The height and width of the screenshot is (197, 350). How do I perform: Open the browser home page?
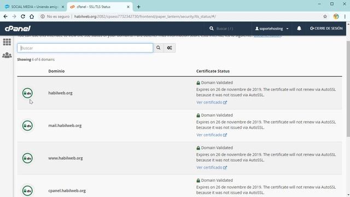(32, 16)
